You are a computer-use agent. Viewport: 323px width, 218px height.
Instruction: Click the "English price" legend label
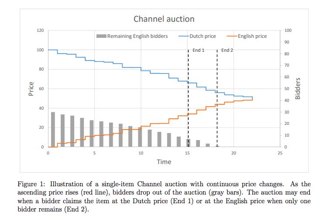(x=253, y=36)
